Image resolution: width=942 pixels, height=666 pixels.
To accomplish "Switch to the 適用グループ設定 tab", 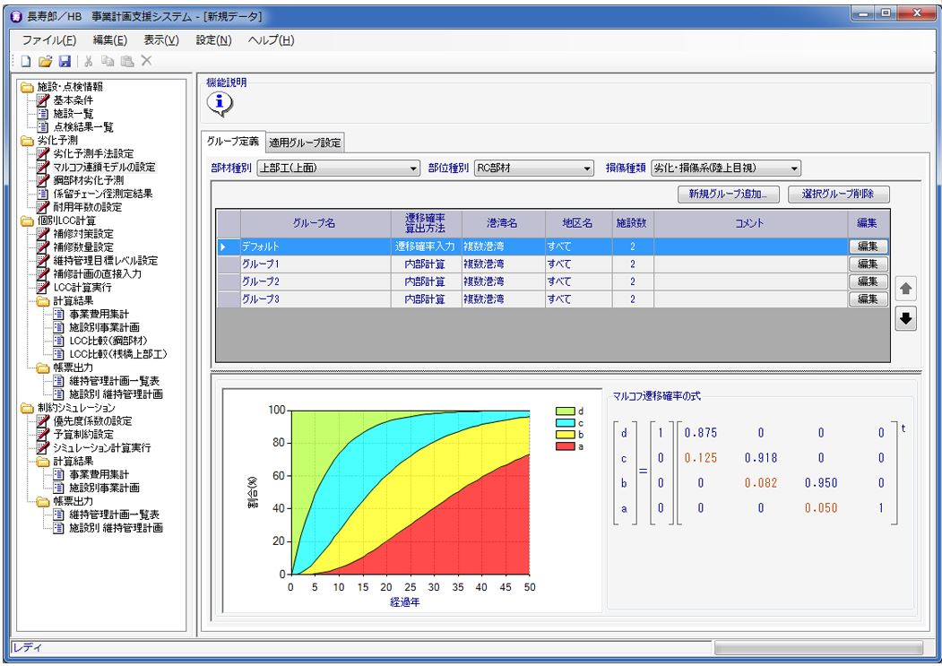I will (305, 143).
